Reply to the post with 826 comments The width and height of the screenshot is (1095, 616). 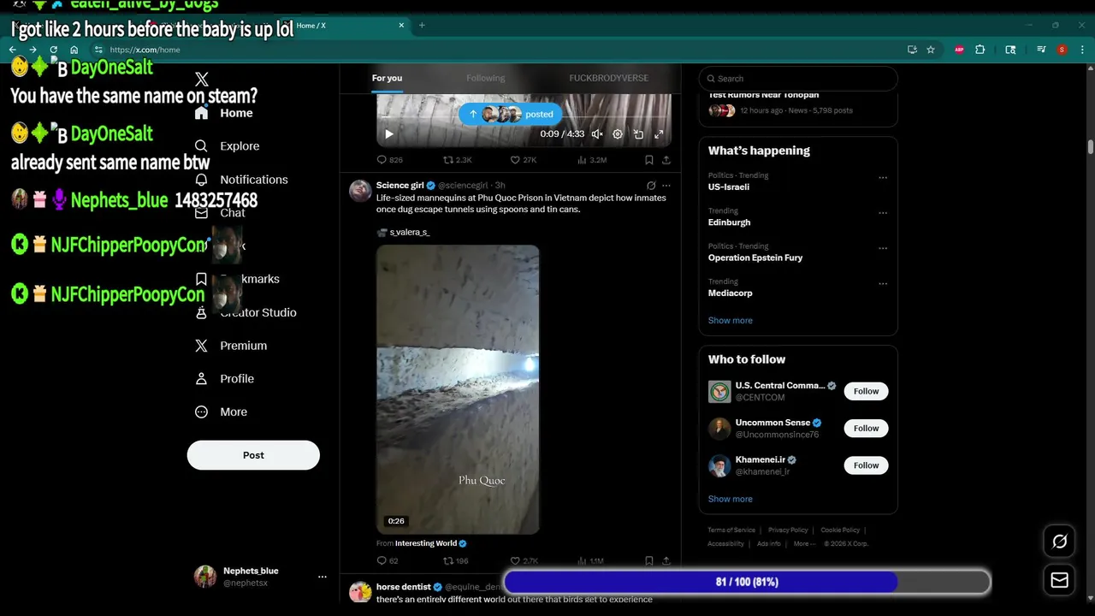click(390, 160)
